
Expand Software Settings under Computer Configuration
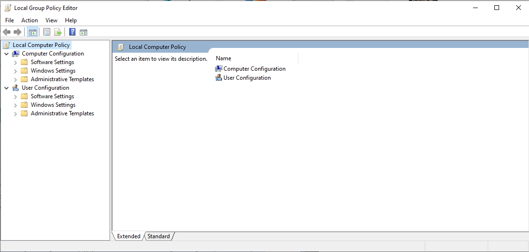pyautogui.click(x=15, y=63)
